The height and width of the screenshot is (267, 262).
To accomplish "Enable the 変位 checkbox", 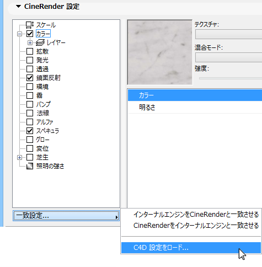I will pos(30,148).
